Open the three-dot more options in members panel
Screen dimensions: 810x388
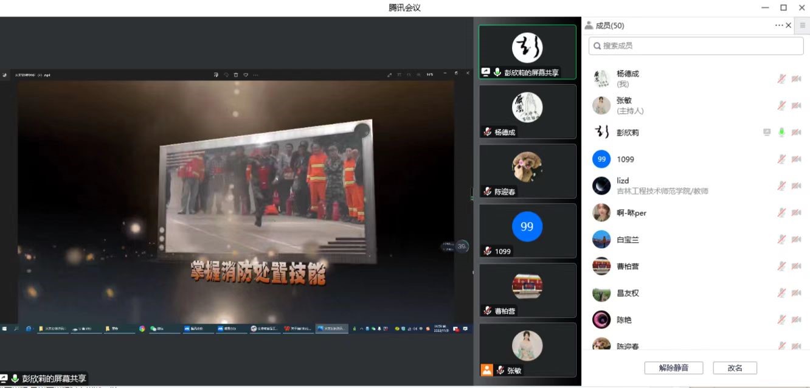coord(779,26)
